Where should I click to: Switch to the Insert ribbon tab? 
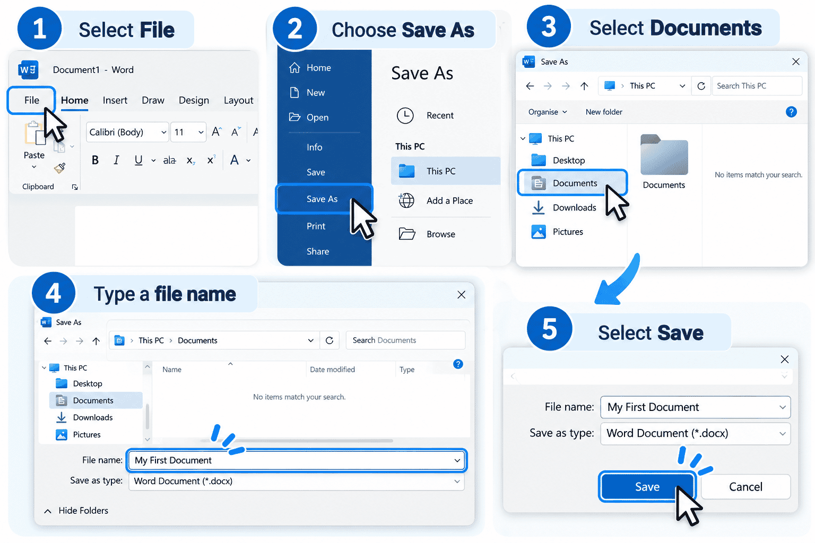click(115, 100)
